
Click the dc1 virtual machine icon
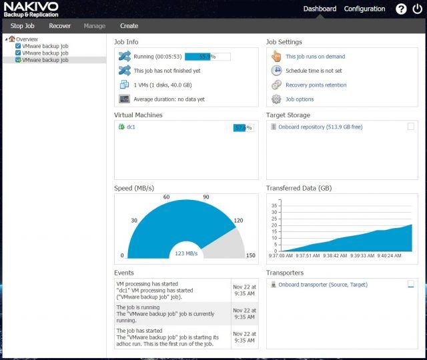pos(121,127)
